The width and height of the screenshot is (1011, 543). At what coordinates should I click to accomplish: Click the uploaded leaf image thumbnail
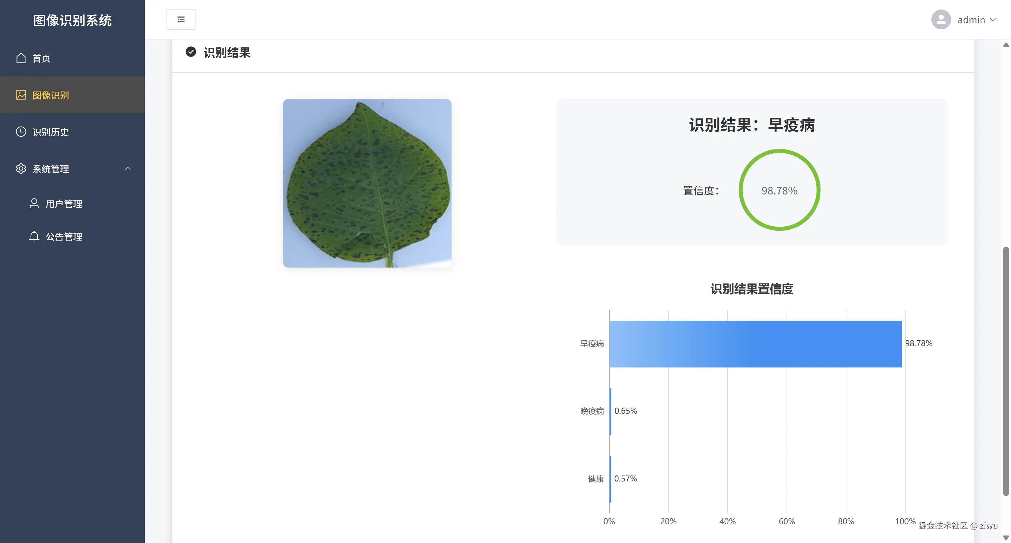pos(367,183)
